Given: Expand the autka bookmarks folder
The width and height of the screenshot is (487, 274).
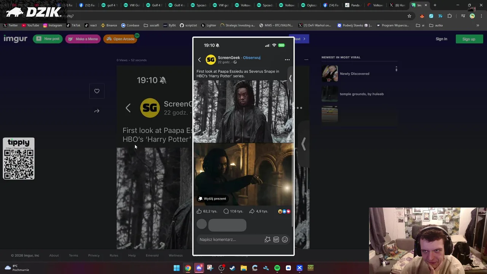Looking at the screenshot, I should 436,25.
